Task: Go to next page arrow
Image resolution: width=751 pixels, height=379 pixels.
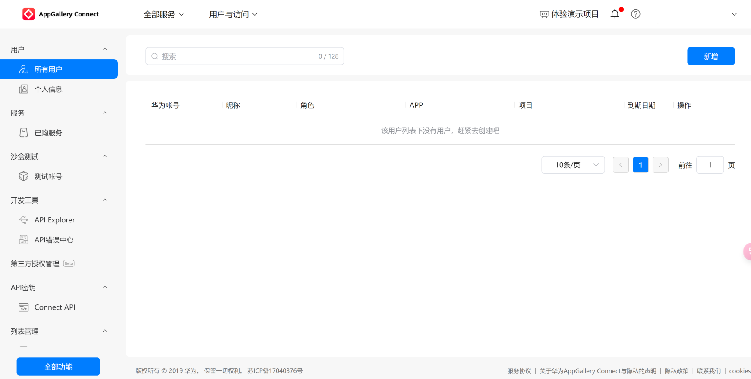Action: (x=660, y=165)
